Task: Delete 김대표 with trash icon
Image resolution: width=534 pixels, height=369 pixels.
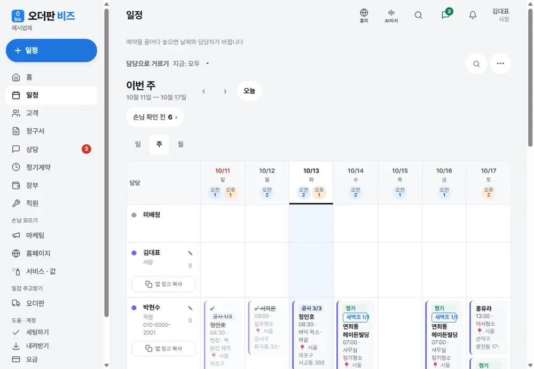Action: coord(190,265)
